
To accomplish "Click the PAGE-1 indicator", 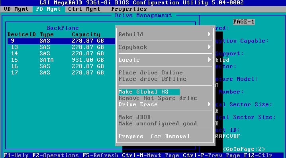I will tap(244, 21).
